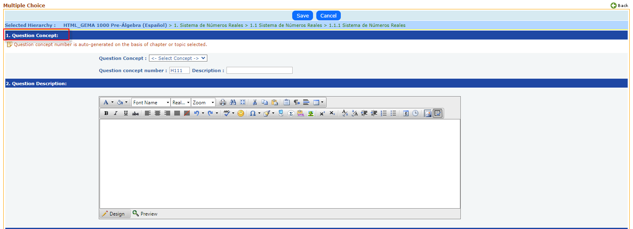
Task: Insert a smiley emoticon
Action: [241, 113]
